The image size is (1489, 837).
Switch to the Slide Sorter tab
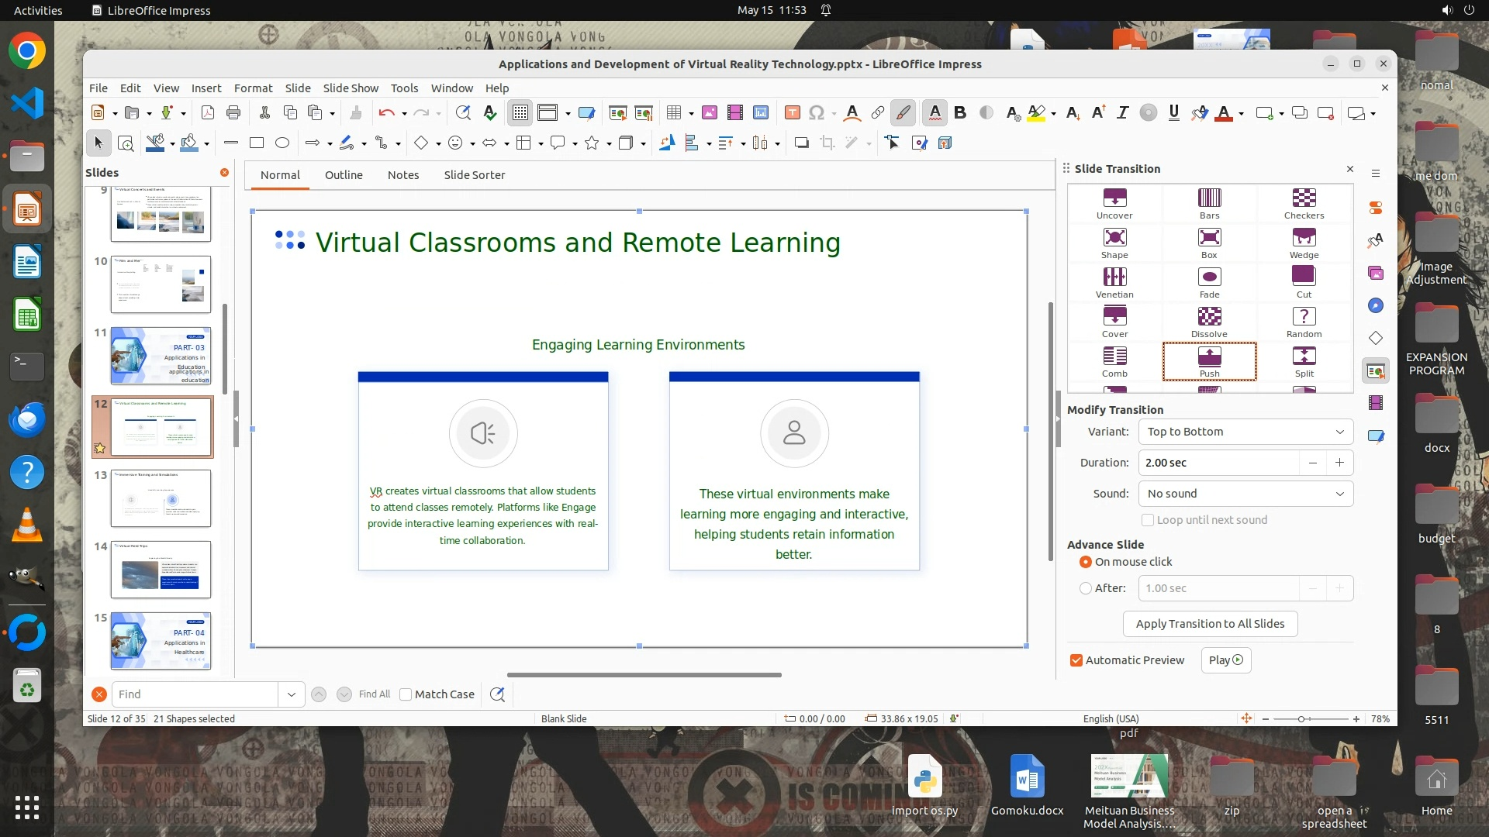(474, 175)
